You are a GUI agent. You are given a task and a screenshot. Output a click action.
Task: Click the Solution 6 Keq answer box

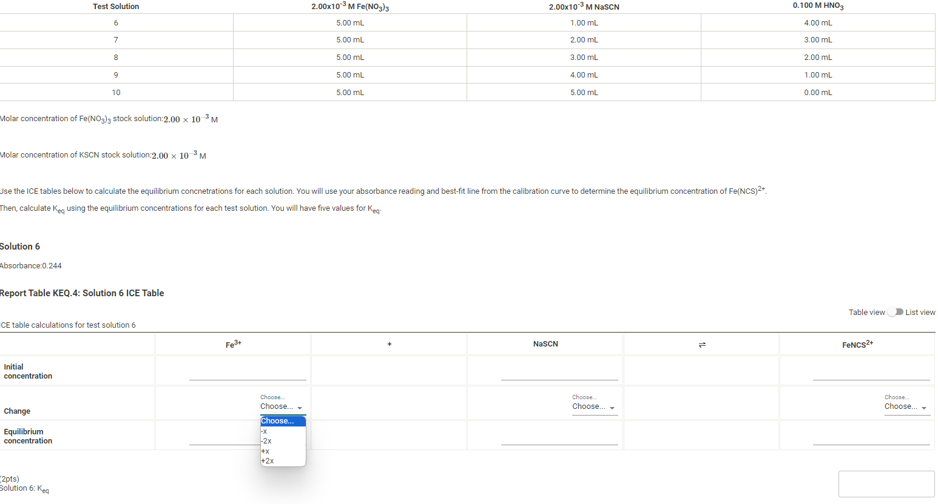click(886, 483)
